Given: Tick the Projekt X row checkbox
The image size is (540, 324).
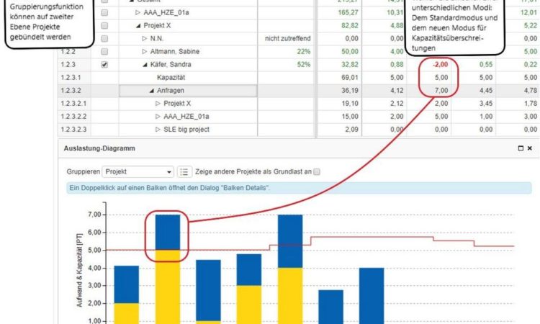Looking at the screenshot, I should pyautogui.click(x=104, y=25).
